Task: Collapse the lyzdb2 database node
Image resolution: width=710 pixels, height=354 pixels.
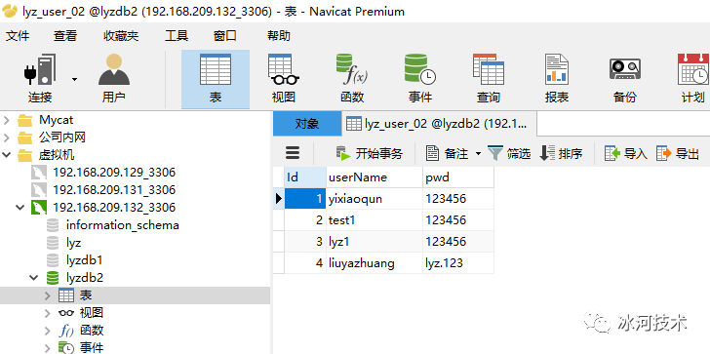Action: [x=33, y=278]
